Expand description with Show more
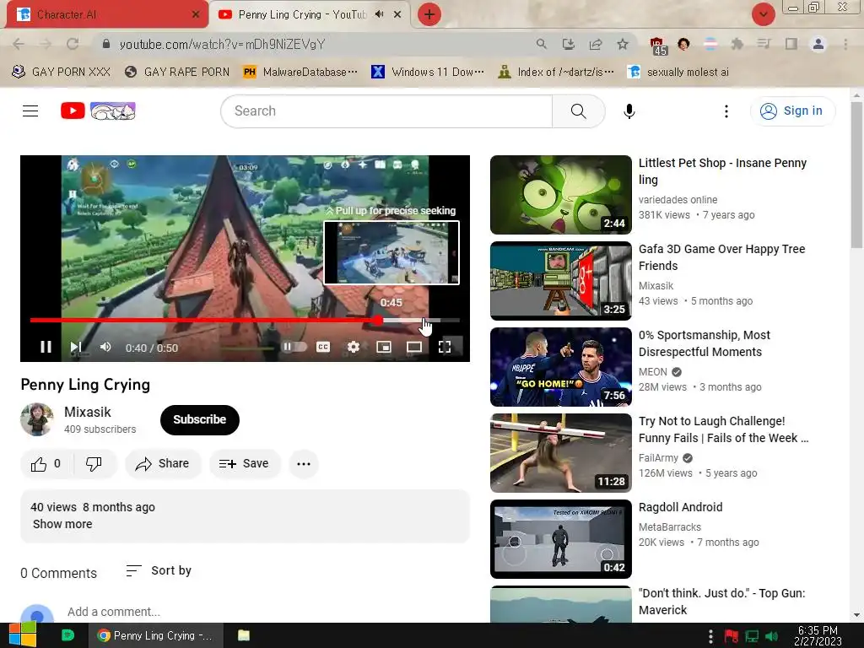Screen dimensions: 864x648 62,524
